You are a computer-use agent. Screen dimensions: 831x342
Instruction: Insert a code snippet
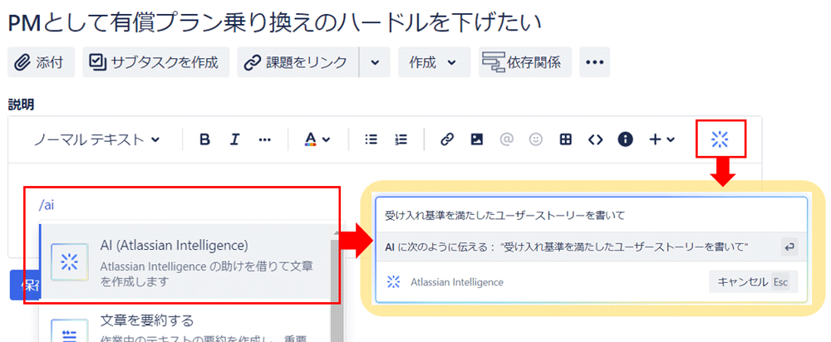tap(596, 139)
